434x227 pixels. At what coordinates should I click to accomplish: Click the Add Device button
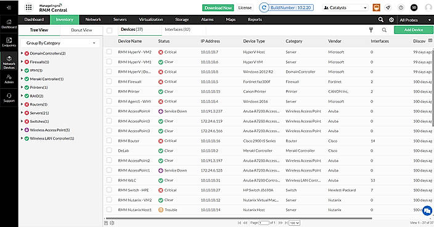(x=414, y=30)
